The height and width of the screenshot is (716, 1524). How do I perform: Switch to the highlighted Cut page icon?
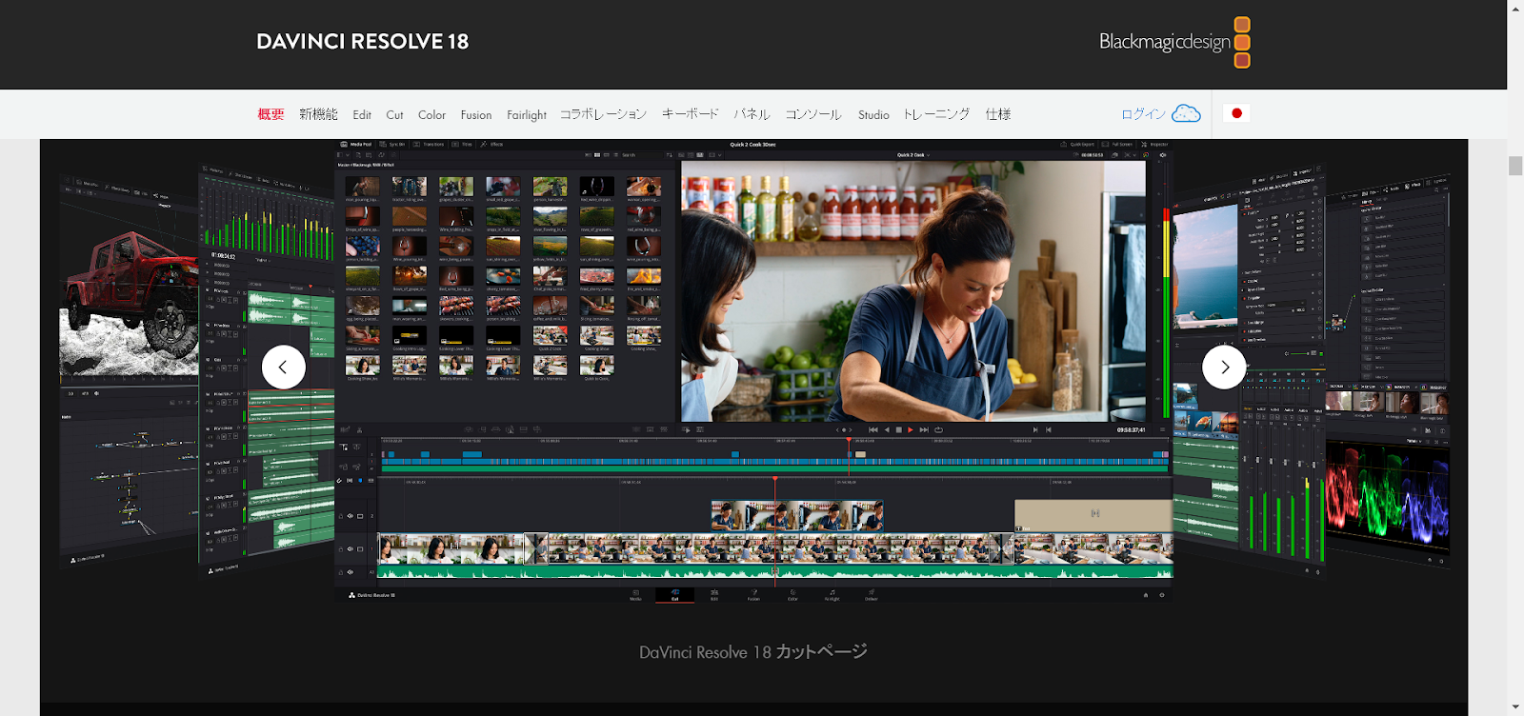(x=674, y=594)
